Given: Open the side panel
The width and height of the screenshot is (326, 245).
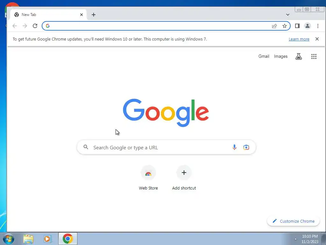Looking at the screenshot, I should click(x=297, y=26).
